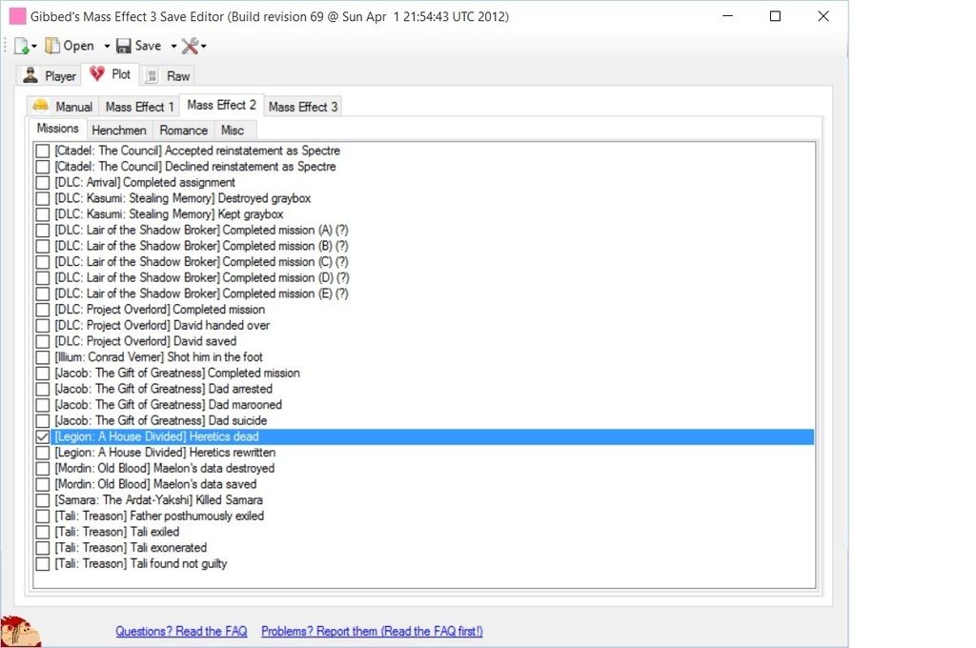
Task: Enable the Tali exonerated checkbox
Action: [x=43, y=548]
